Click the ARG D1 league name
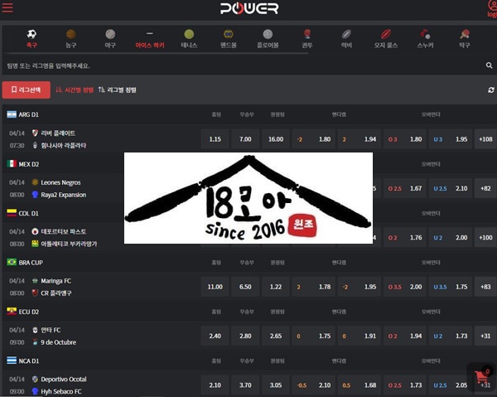Screen dimensions: 497x397 (28, 114)
